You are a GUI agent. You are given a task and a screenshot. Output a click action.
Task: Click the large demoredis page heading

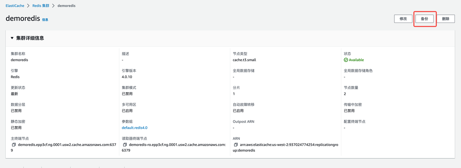coord(23,19)
